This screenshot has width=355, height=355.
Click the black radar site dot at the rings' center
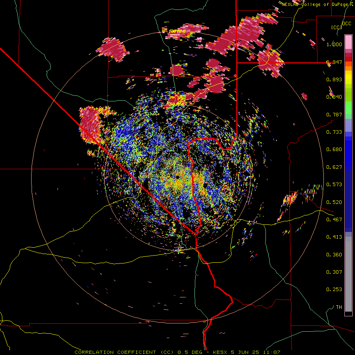click(x=178, y=177)
